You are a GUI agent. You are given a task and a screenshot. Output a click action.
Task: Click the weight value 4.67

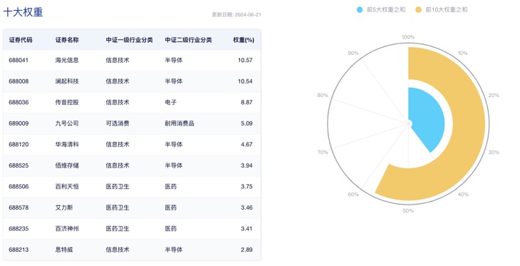tap(246, 145)
